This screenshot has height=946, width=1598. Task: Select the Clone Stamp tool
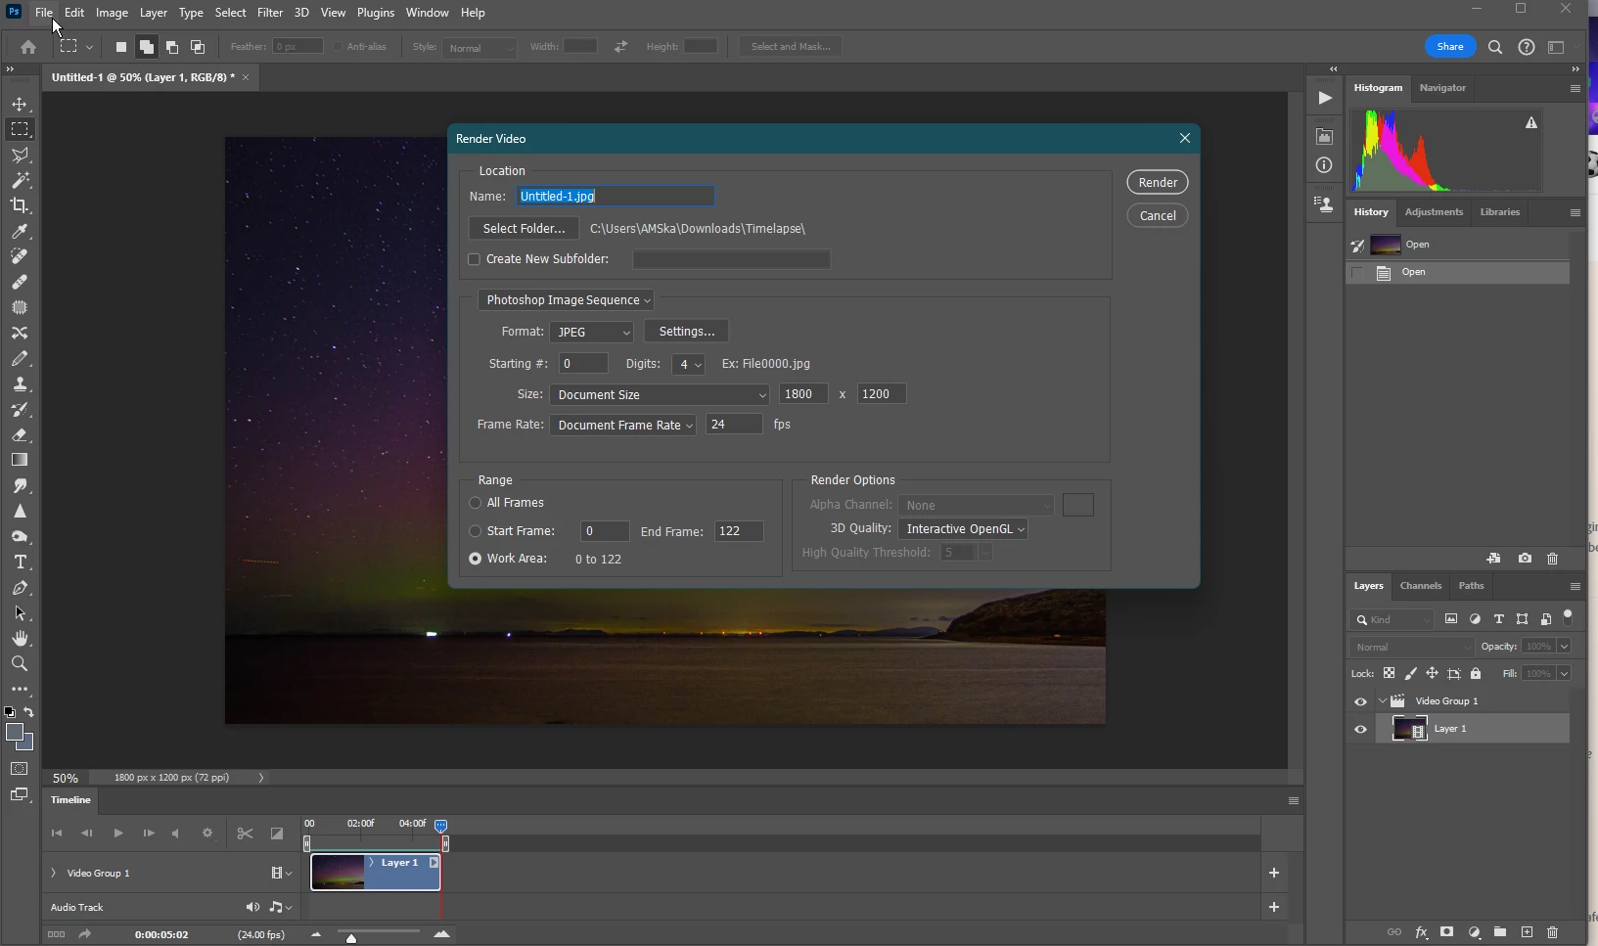click(x=20, y=383)
